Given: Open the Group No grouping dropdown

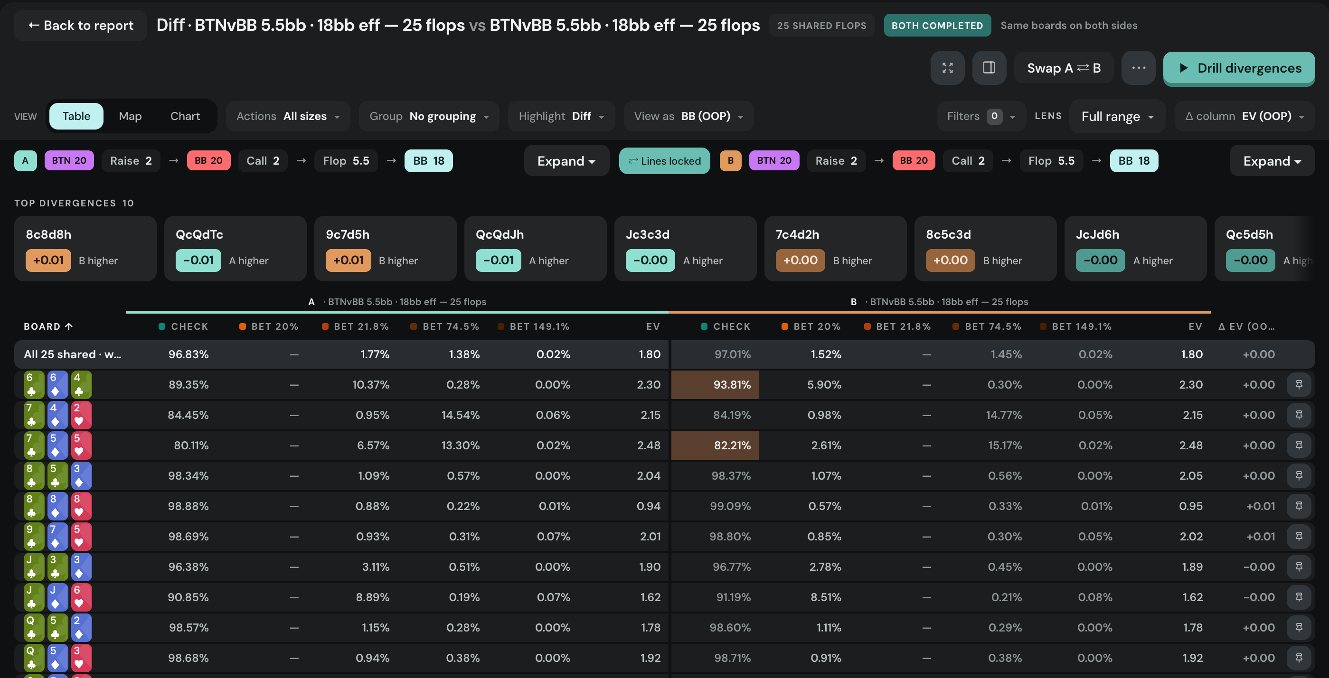Looking at the screenshot, I should pos(429,117).
